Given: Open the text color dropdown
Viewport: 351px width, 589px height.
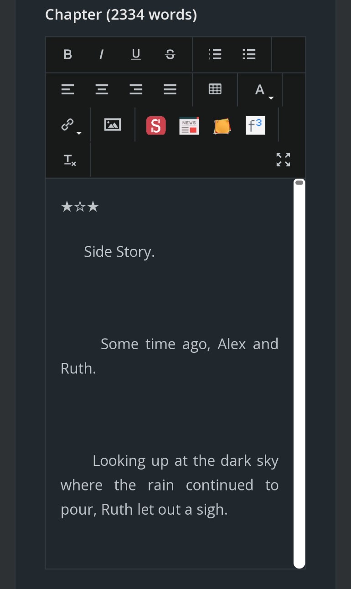Looking at the screenshot, I should (x=263, y=90).
